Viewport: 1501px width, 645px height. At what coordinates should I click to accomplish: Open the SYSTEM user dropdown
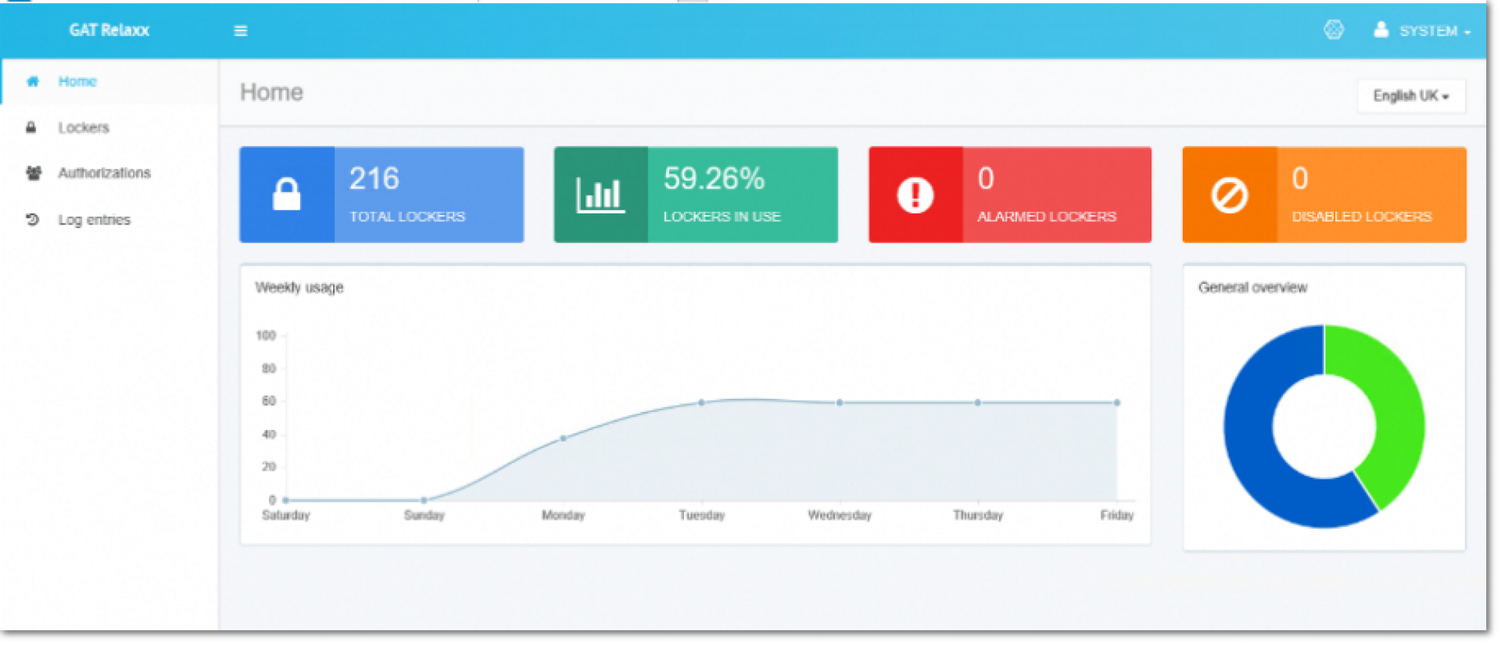1423,30
